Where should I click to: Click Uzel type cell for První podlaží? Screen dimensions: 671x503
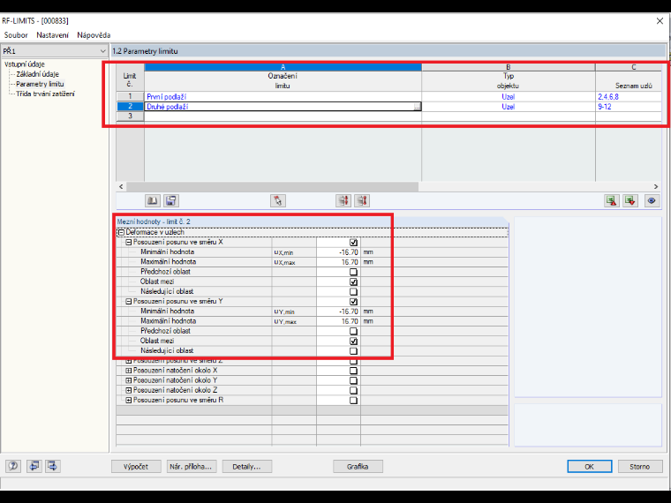pyautogui.click(x=509, y=97)
